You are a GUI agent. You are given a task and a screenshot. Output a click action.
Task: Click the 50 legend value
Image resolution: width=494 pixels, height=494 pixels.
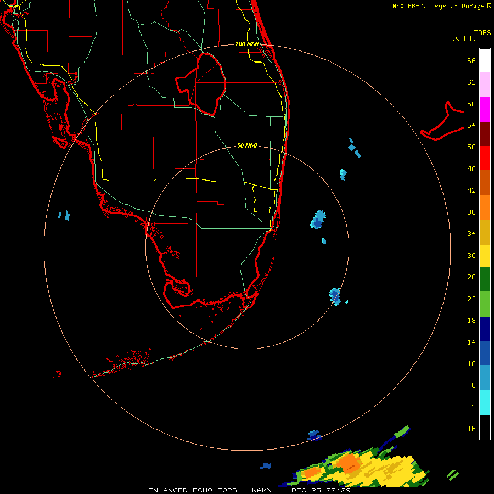(x=471, y=147)
